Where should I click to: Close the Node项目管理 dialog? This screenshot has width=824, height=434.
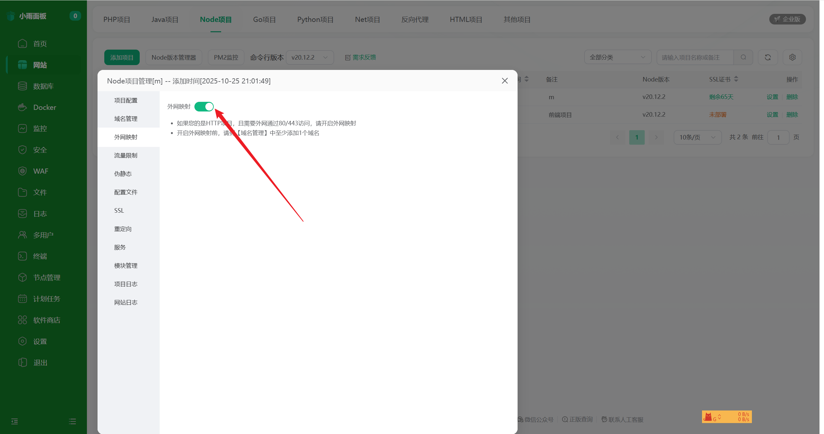504,81
